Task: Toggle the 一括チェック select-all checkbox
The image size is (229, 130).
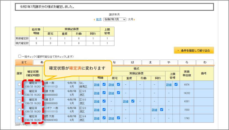Action: tap(20, 56)
